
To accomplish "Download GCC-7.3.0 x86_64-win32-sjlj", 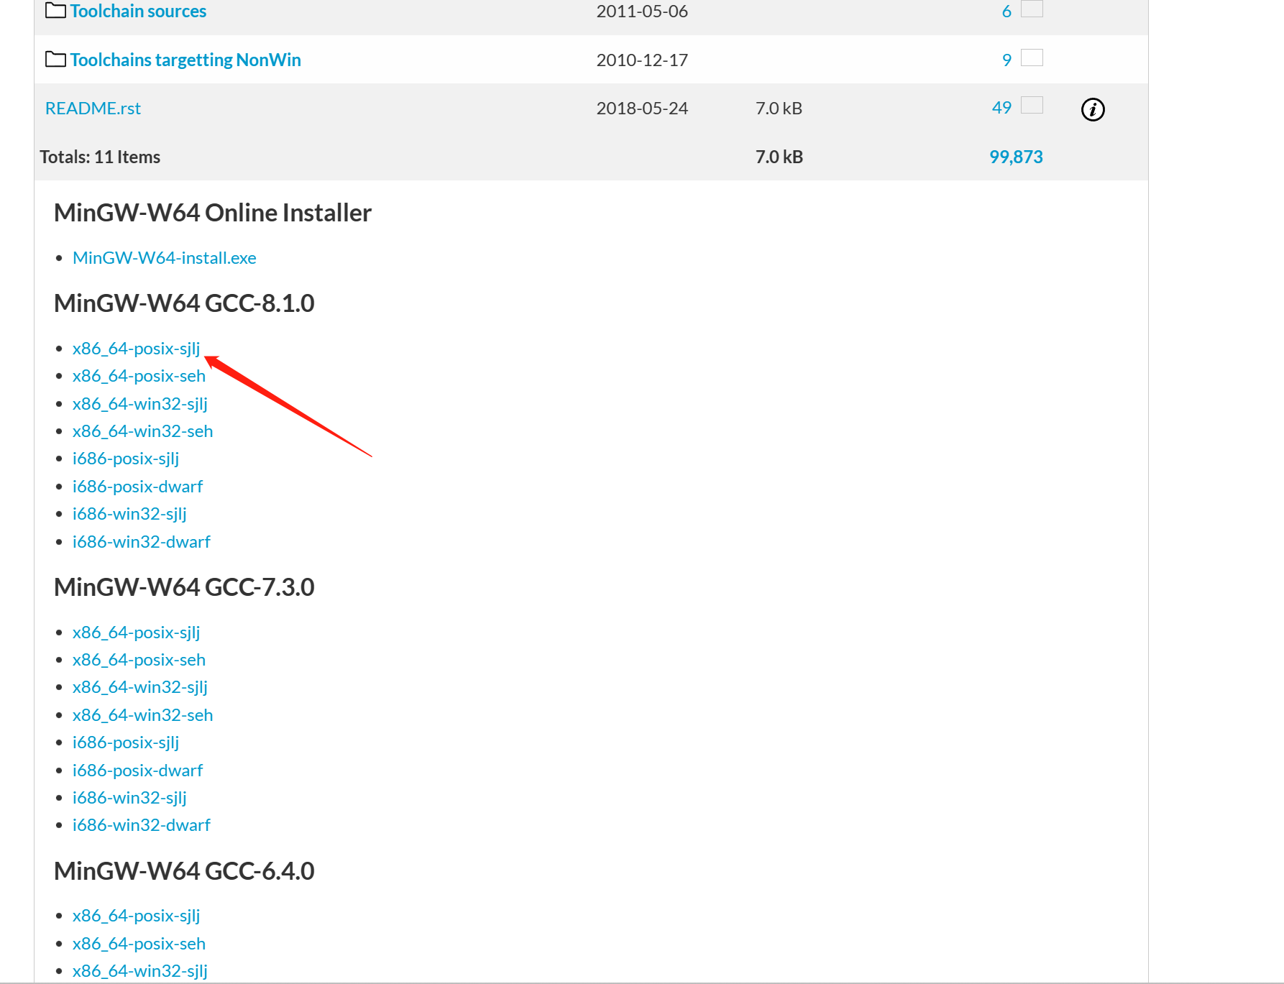I will (139, 687).
